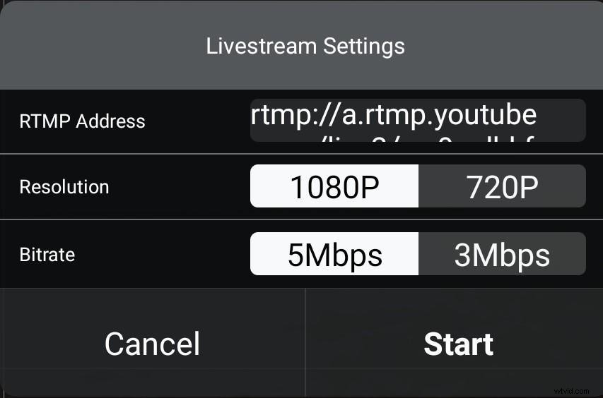The width and height of the screenshot is (603, 398).
Task: Choose the 5Mbps bitrate
Action: coord(334,254)
